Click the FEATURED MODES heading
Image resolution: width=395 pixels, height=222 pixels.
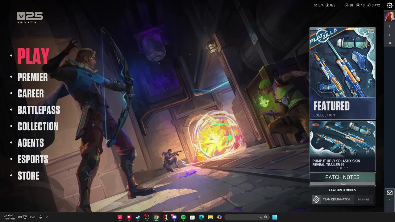343,190
